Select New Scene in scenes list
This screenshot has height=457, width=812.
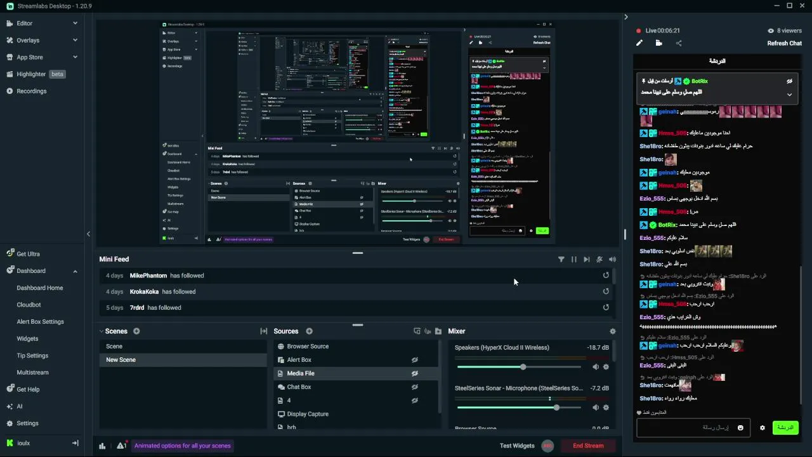coord(183,360)
